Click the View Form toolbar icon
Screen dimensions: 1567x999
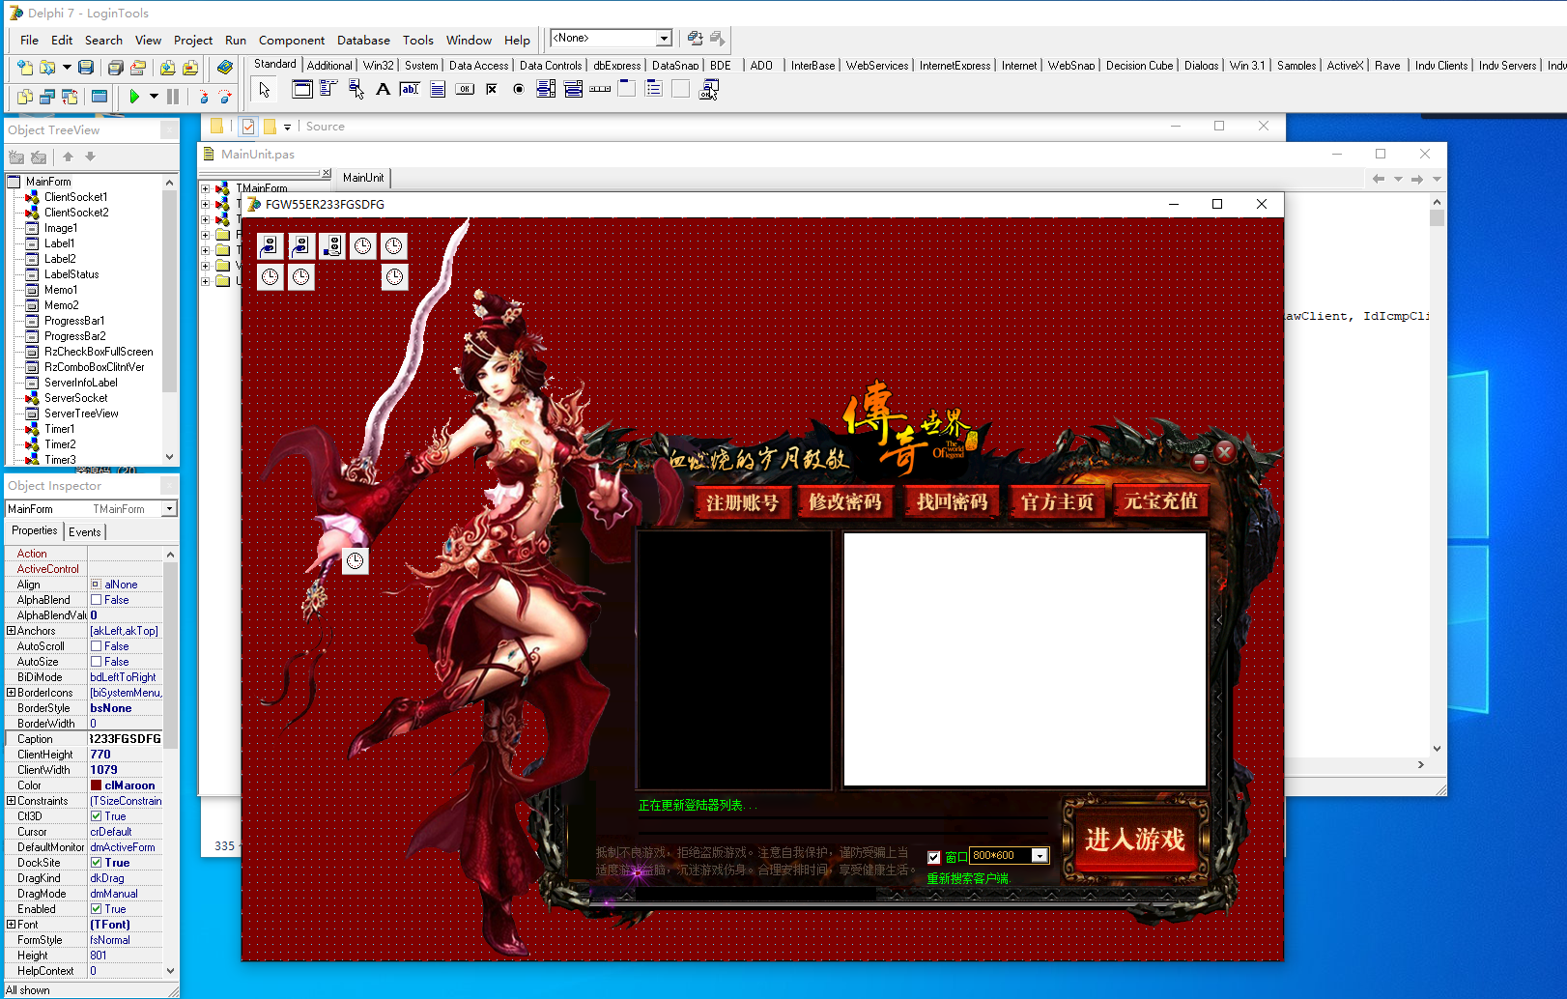click(x=47, y=97)
